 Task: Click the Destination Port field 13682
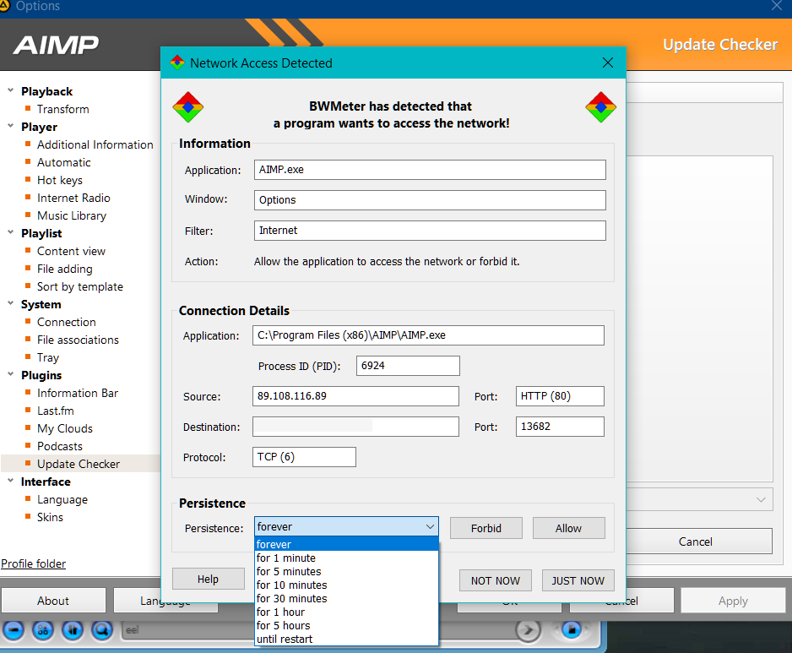tap(560, 427)
